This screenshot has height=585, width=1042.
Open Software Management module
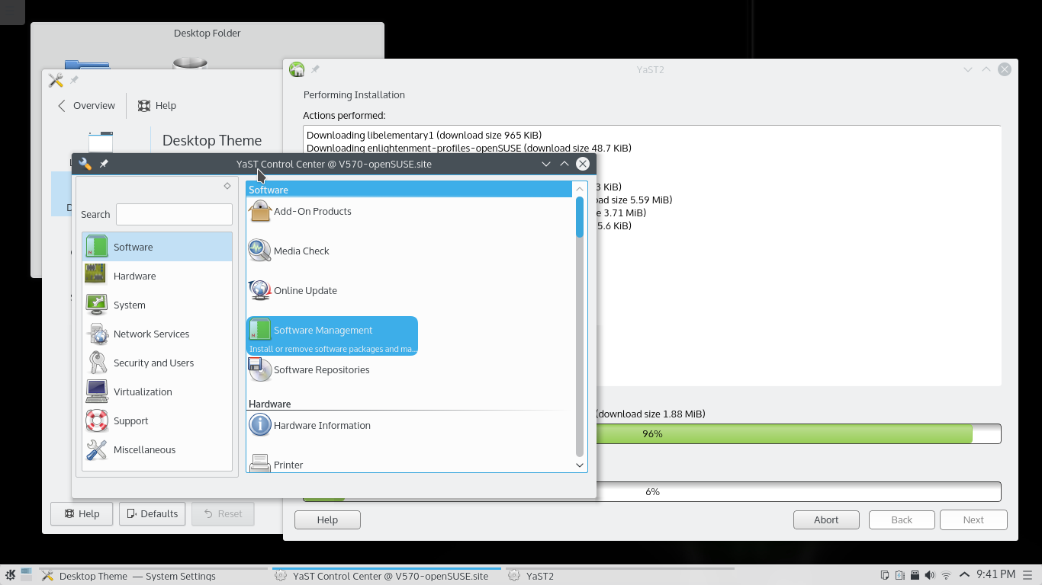332,336
